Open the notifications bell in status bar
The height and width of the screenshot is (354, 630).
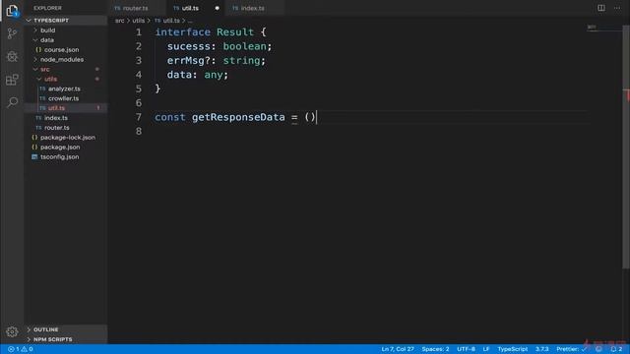pos(616,349)
